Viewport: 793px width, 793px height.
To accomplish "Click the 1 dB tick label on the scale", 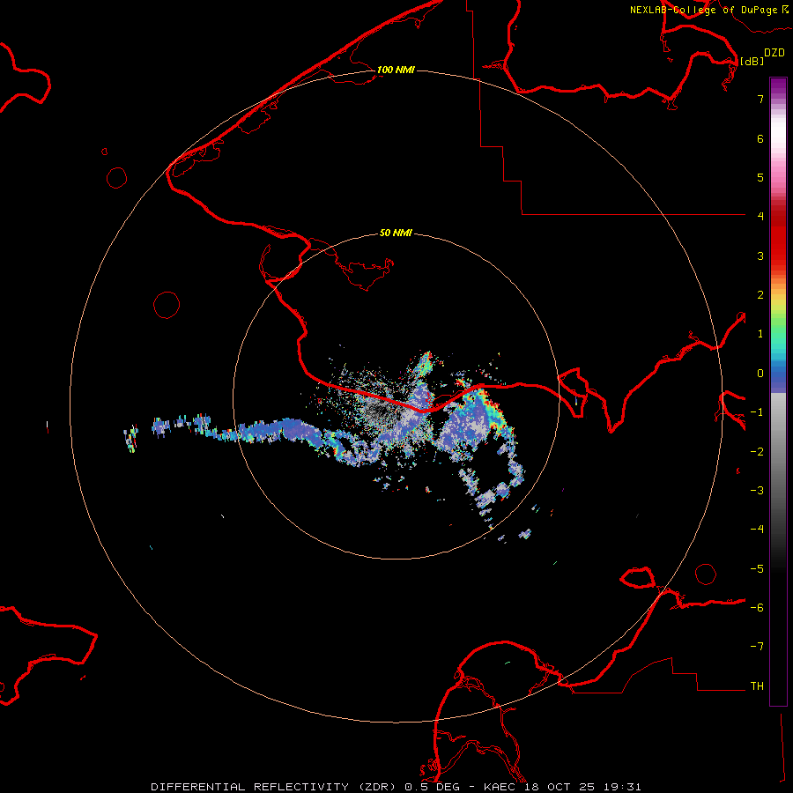I will [x=760, y=334].
